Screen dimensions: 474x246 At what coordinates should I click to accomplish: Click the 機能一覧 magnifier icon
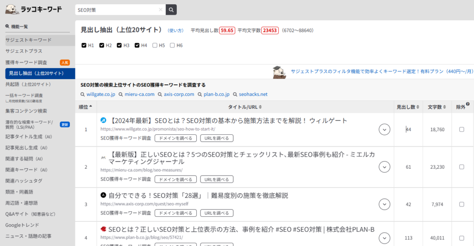(x=7, y=26)
